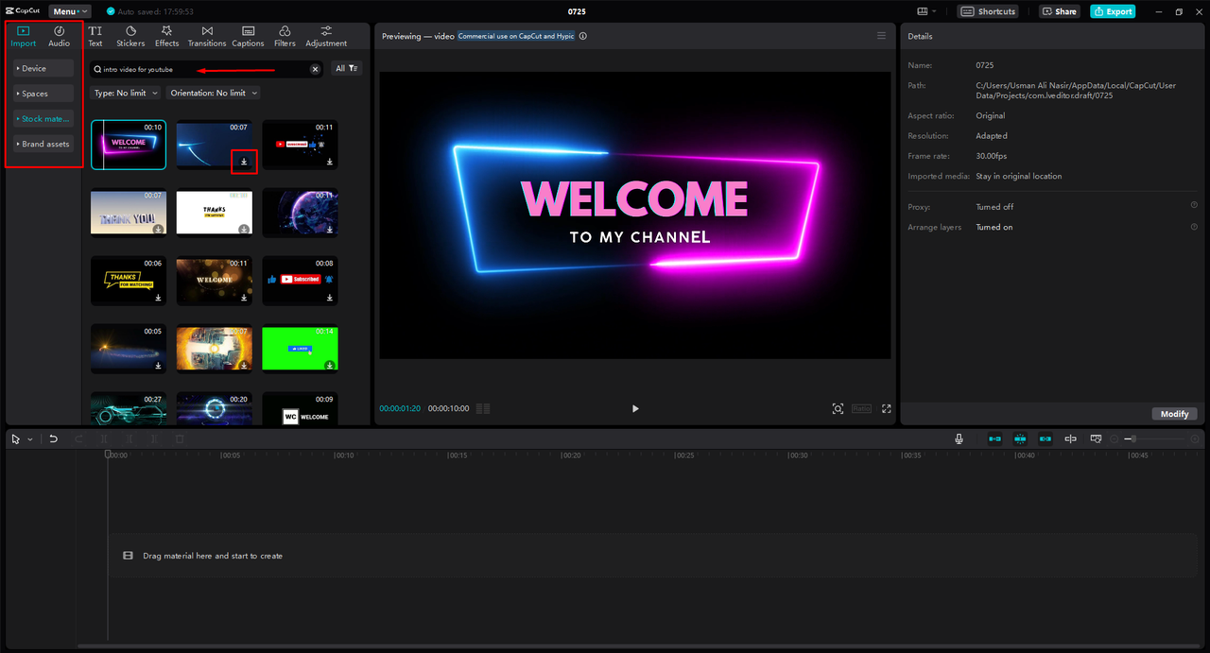The height and width of the screenshot is (653, 1210).
Task: Open the preview panel hamburger menu
Action: coord(881,36)
